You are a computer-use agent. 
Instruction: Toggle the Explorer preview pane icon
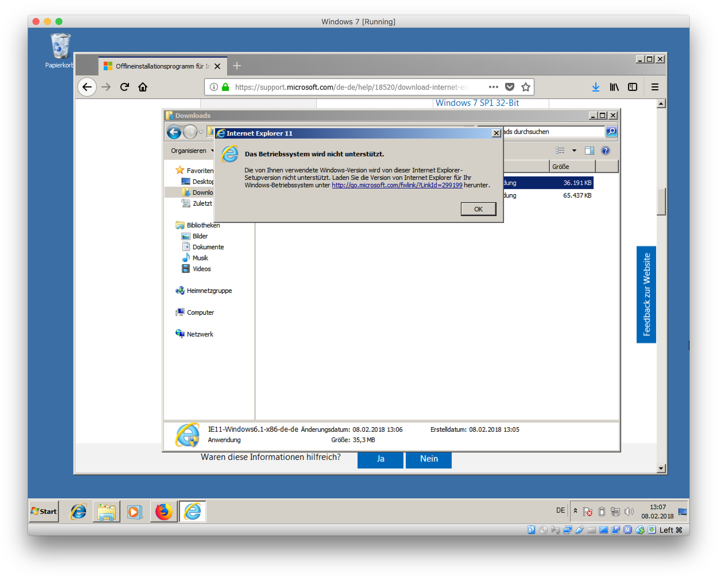[589, 151]
